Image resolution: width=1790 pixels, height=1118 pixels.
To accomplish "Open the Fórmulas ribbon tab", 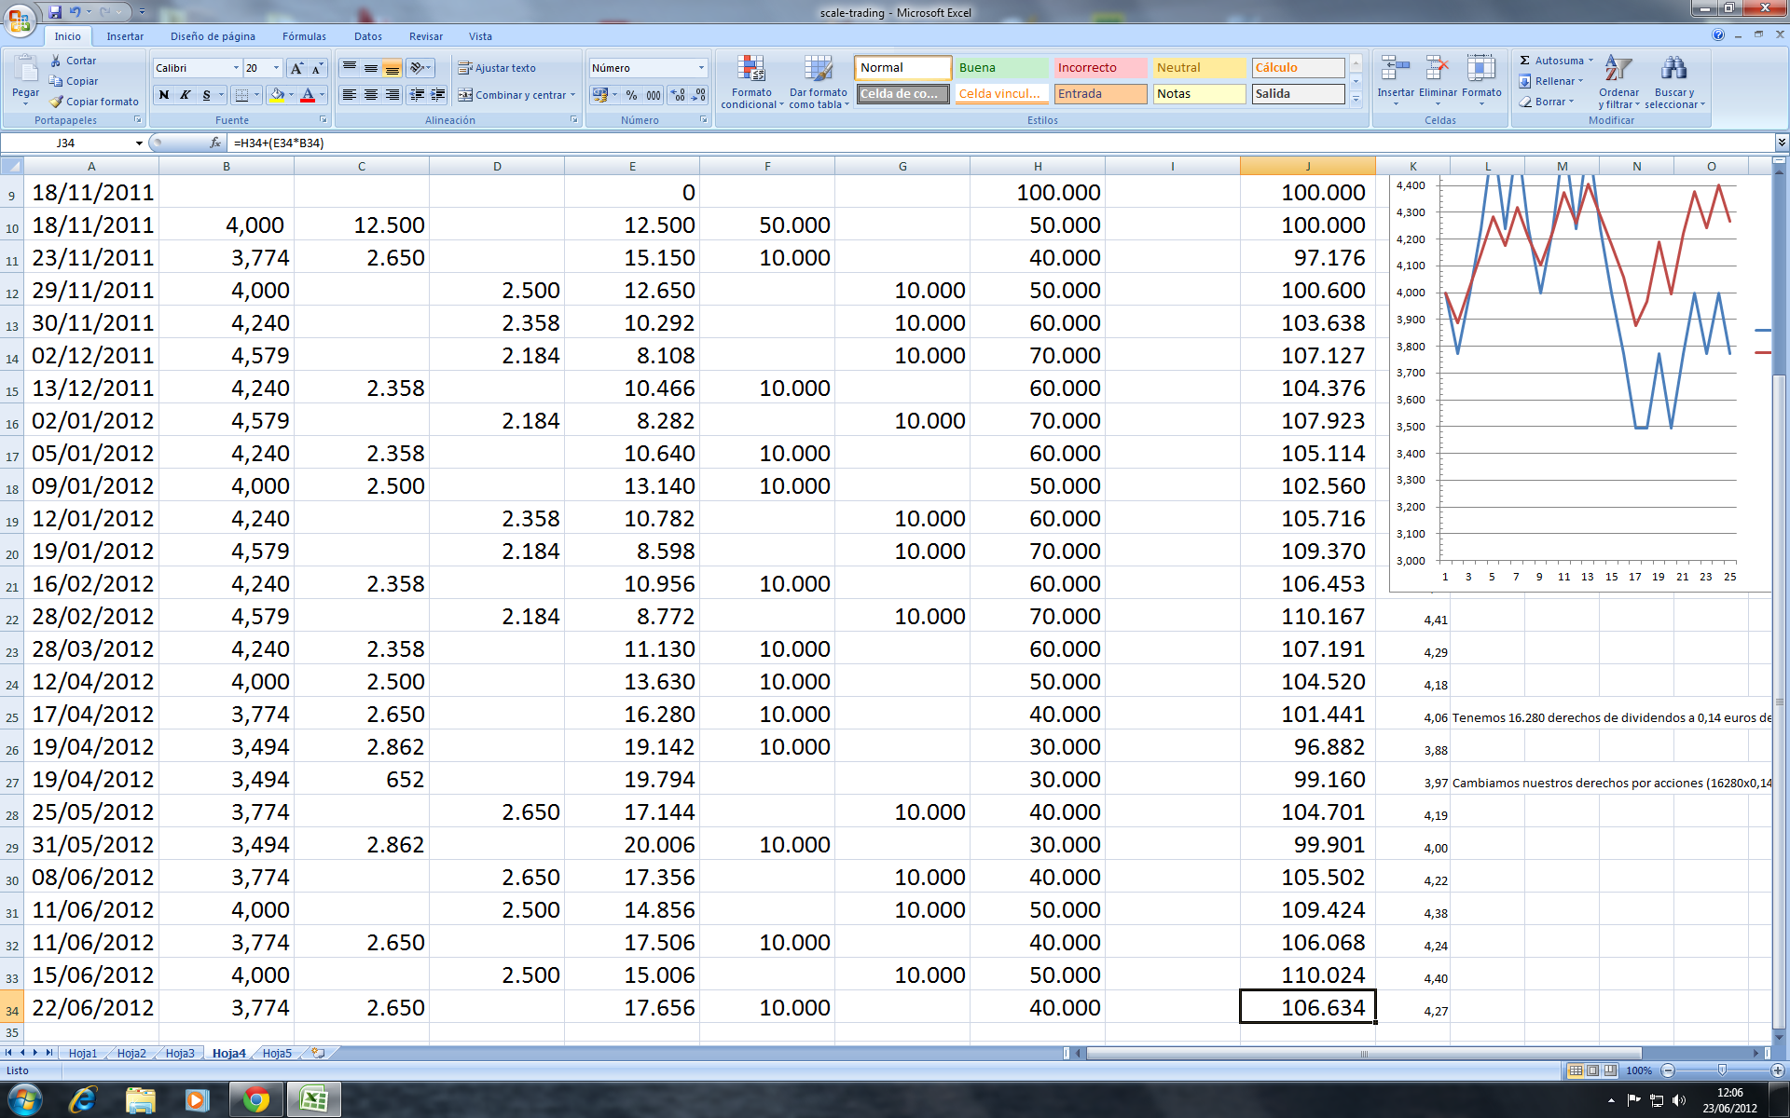I will (304, 36).
